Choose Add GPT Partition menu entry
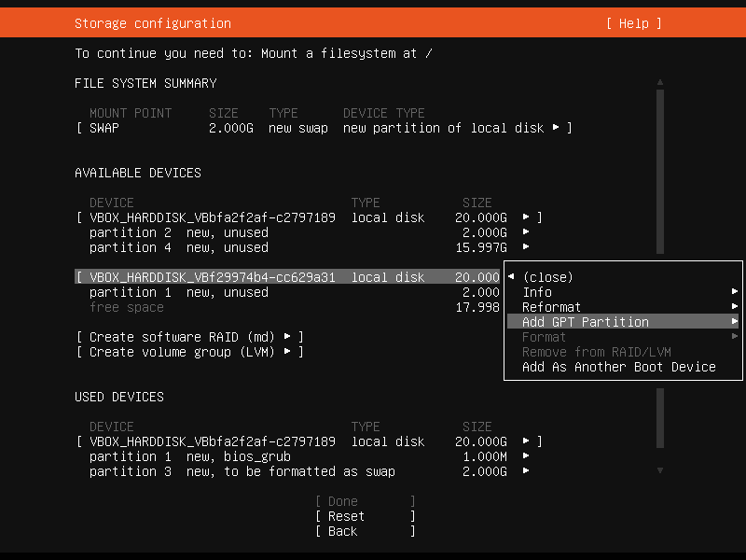This screenshot has height=560, width=746. pyautogui.click(x=623, y=322)
